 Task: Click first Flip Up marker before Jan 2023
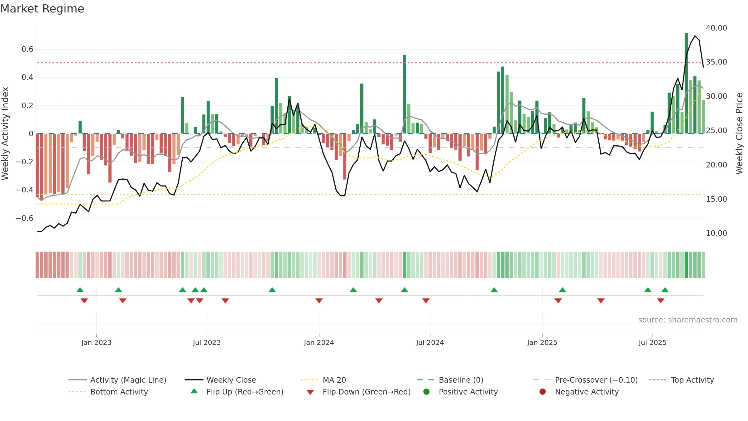[x=80, y=290]
